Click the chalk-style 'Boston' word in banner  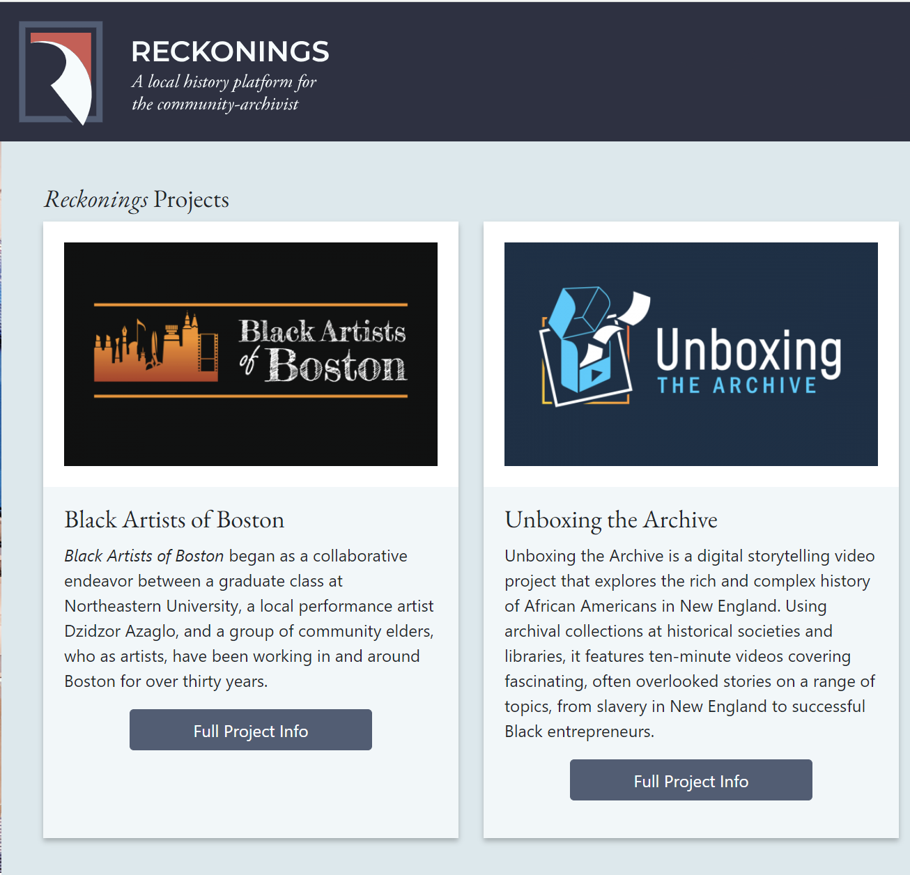pyautogui.click(x=337, y=366)
